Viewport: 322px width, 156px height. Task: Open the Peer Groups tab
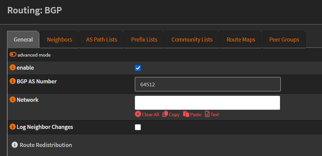pos(284,40)
